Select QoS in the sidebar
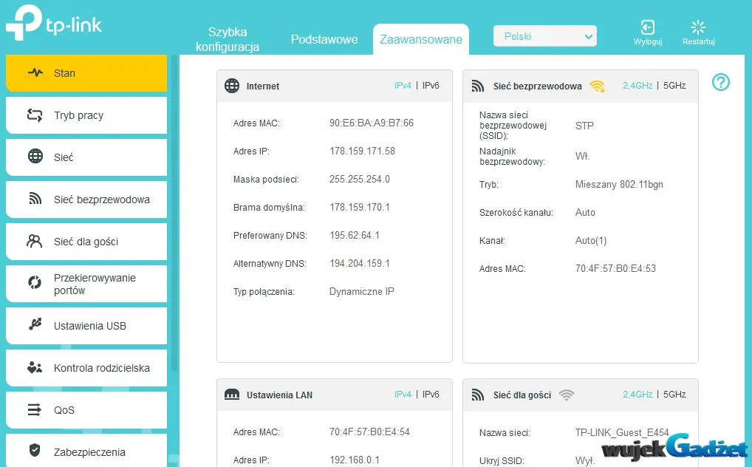This screenshot has width=752, height=467. (86, 410)
